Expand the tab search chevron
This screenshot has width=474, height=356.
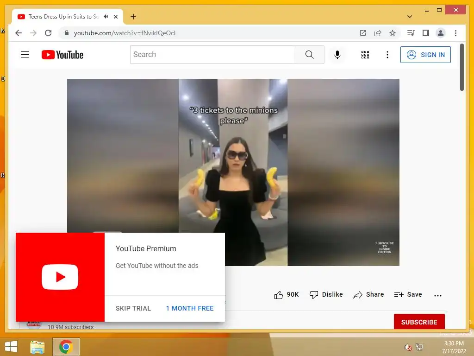point(410,17)
